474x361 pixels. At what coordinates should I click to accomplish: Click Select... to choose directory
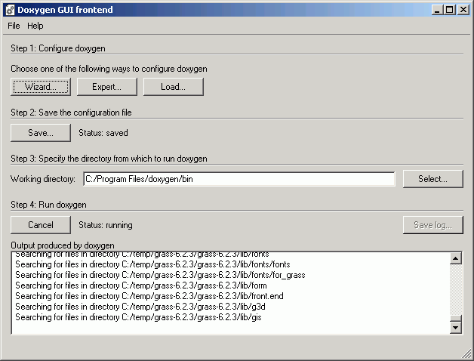click(433, 179)
